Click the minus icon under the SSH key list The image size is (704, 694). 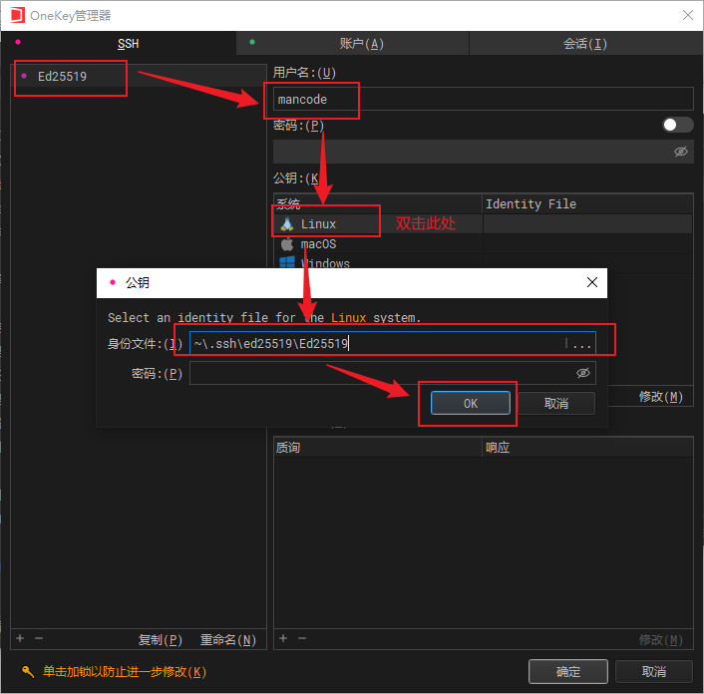(x=39, y=638)
